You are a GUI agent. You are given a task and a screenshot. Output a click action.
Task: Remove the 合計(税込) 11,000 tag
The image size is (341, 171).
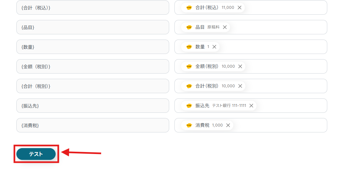[240, 8]
